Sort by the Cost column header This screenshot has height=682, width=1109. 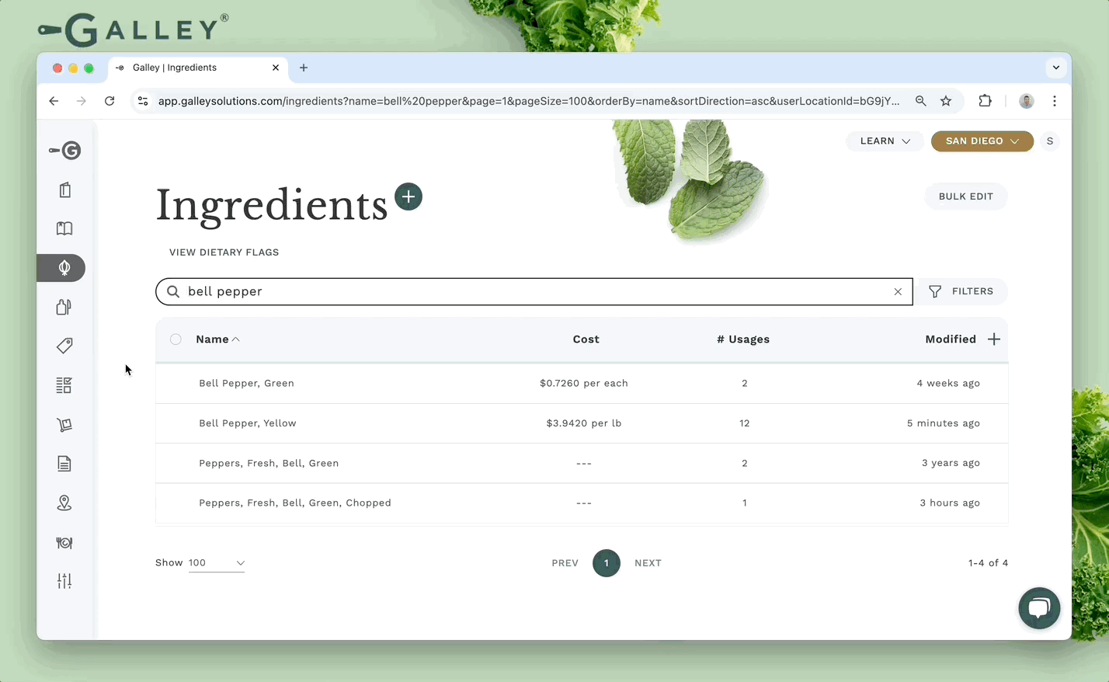click(586, 339)
